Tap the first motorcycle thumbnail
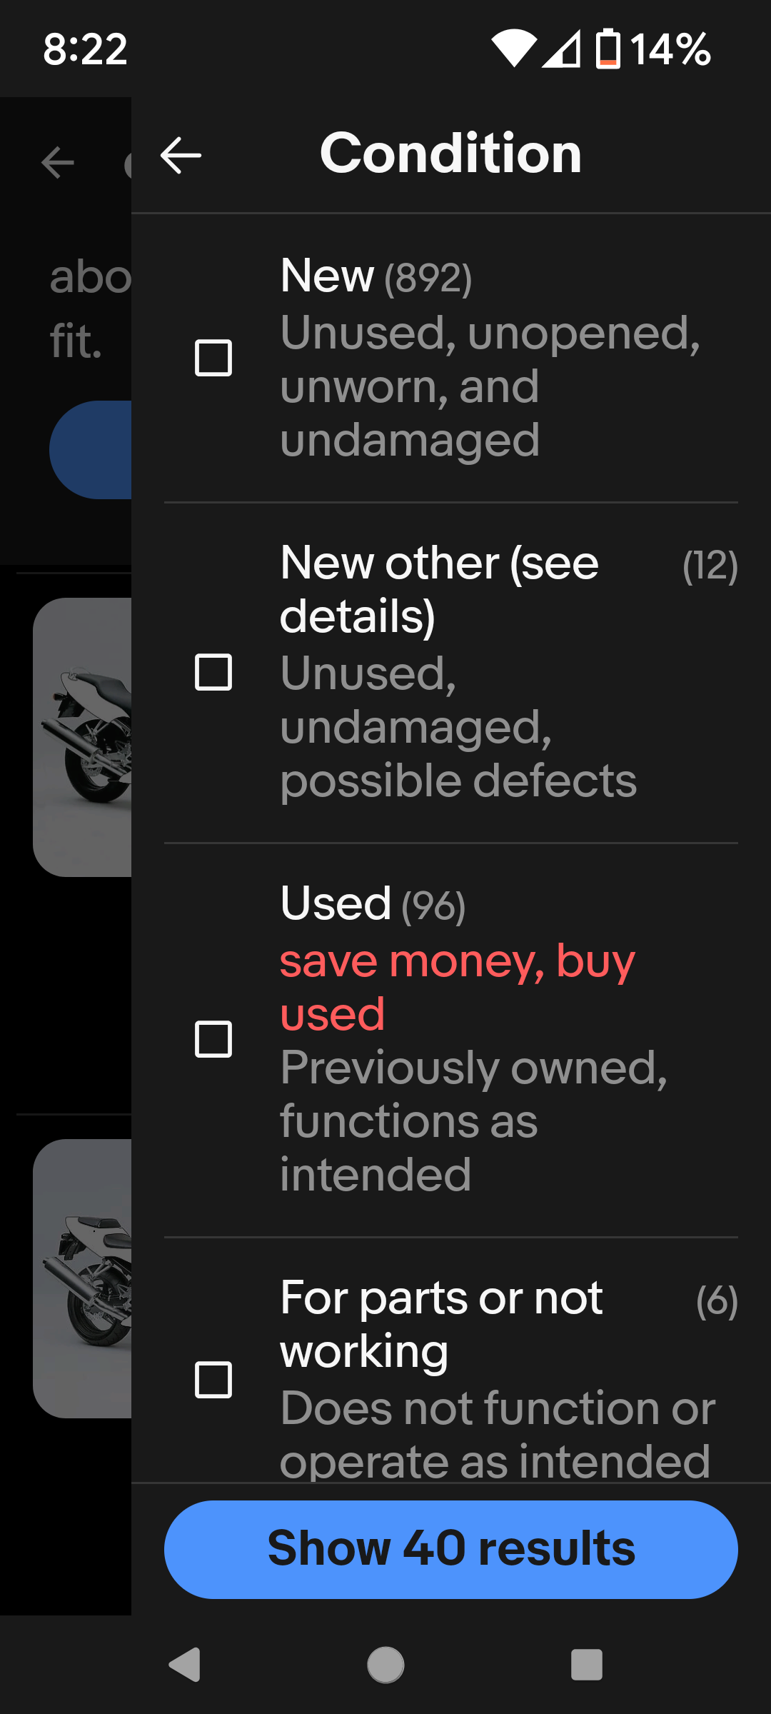Screen dimensions: 771x1714 pyautogui.click(x=83, y=737)
